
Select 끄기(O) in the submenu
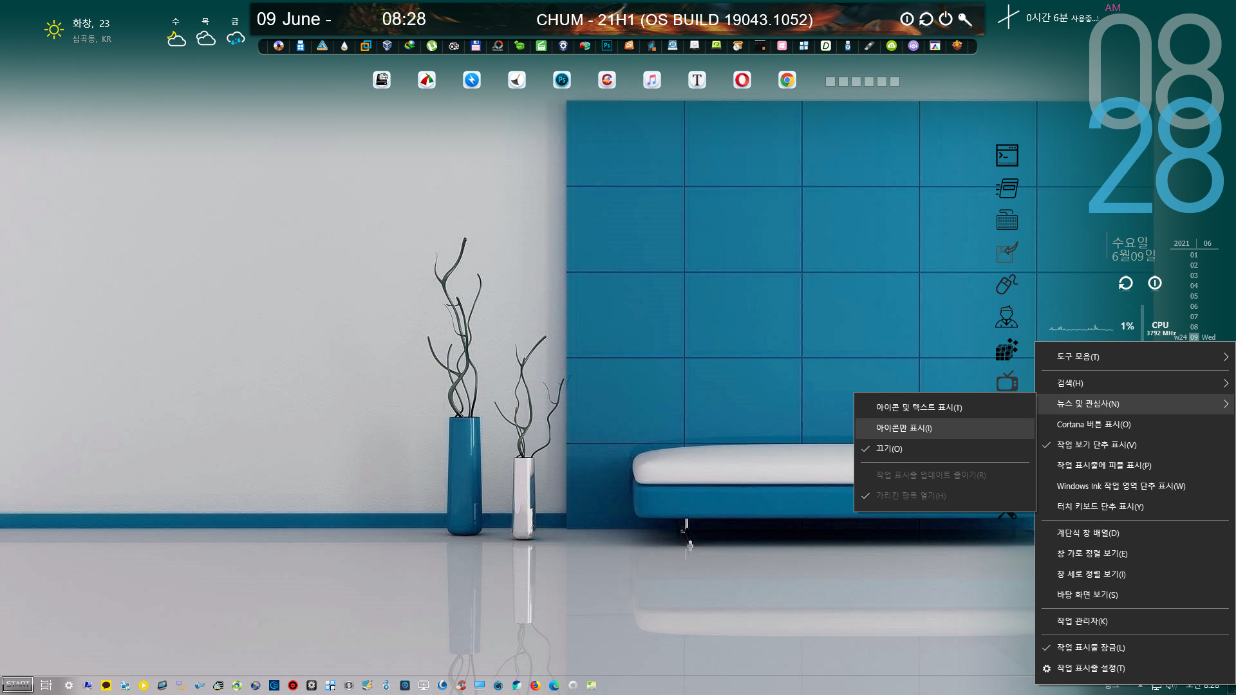point(944,449)
